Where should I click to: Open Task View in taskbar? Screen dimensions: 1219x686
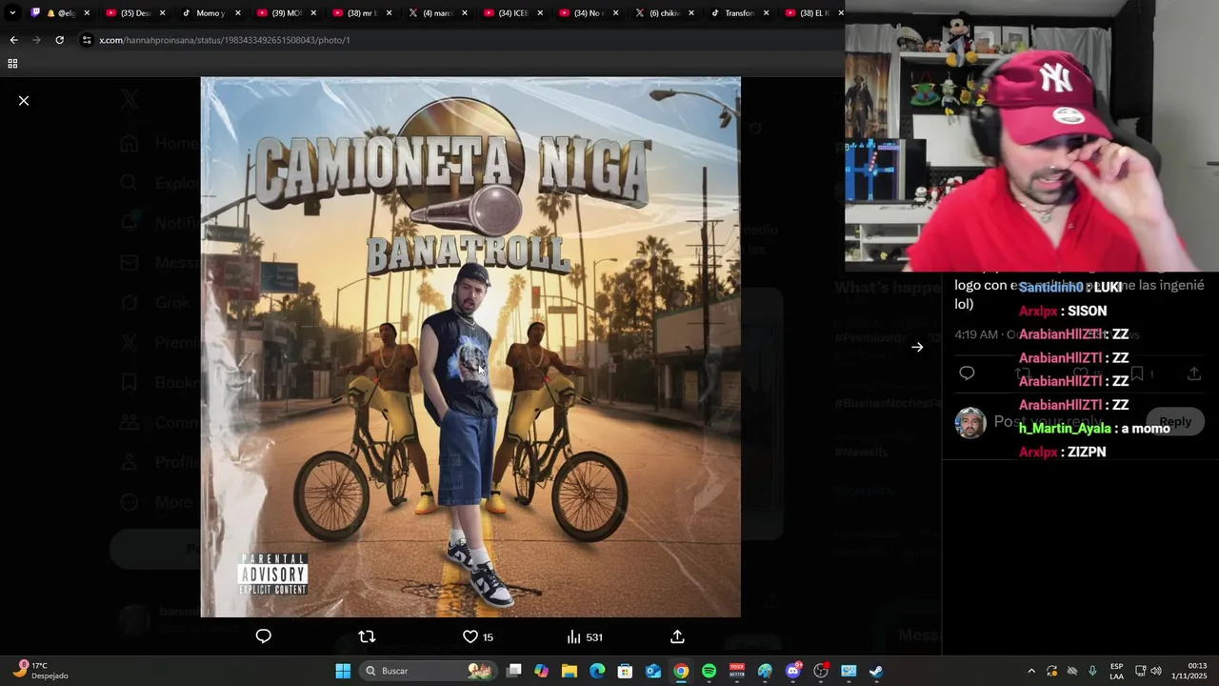click(514, 671)
